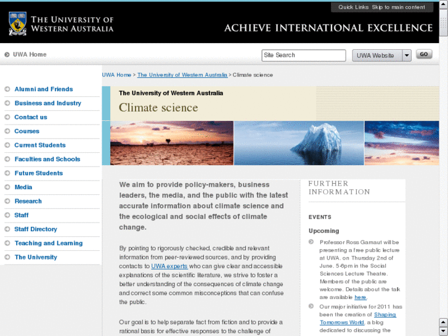Image resolution: width=448 pixels, height=336 pixels.
Task: Click the GO search button
Action: 424,54
